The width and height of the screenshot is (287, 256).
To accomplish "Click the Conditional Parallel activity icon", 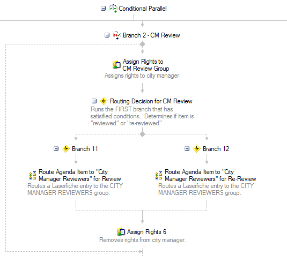I will [x=113, y=9].
